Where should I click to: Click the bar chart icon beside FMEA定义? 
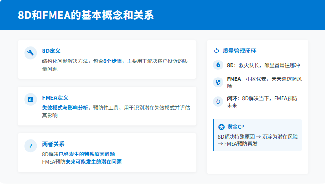coord(31,99)
